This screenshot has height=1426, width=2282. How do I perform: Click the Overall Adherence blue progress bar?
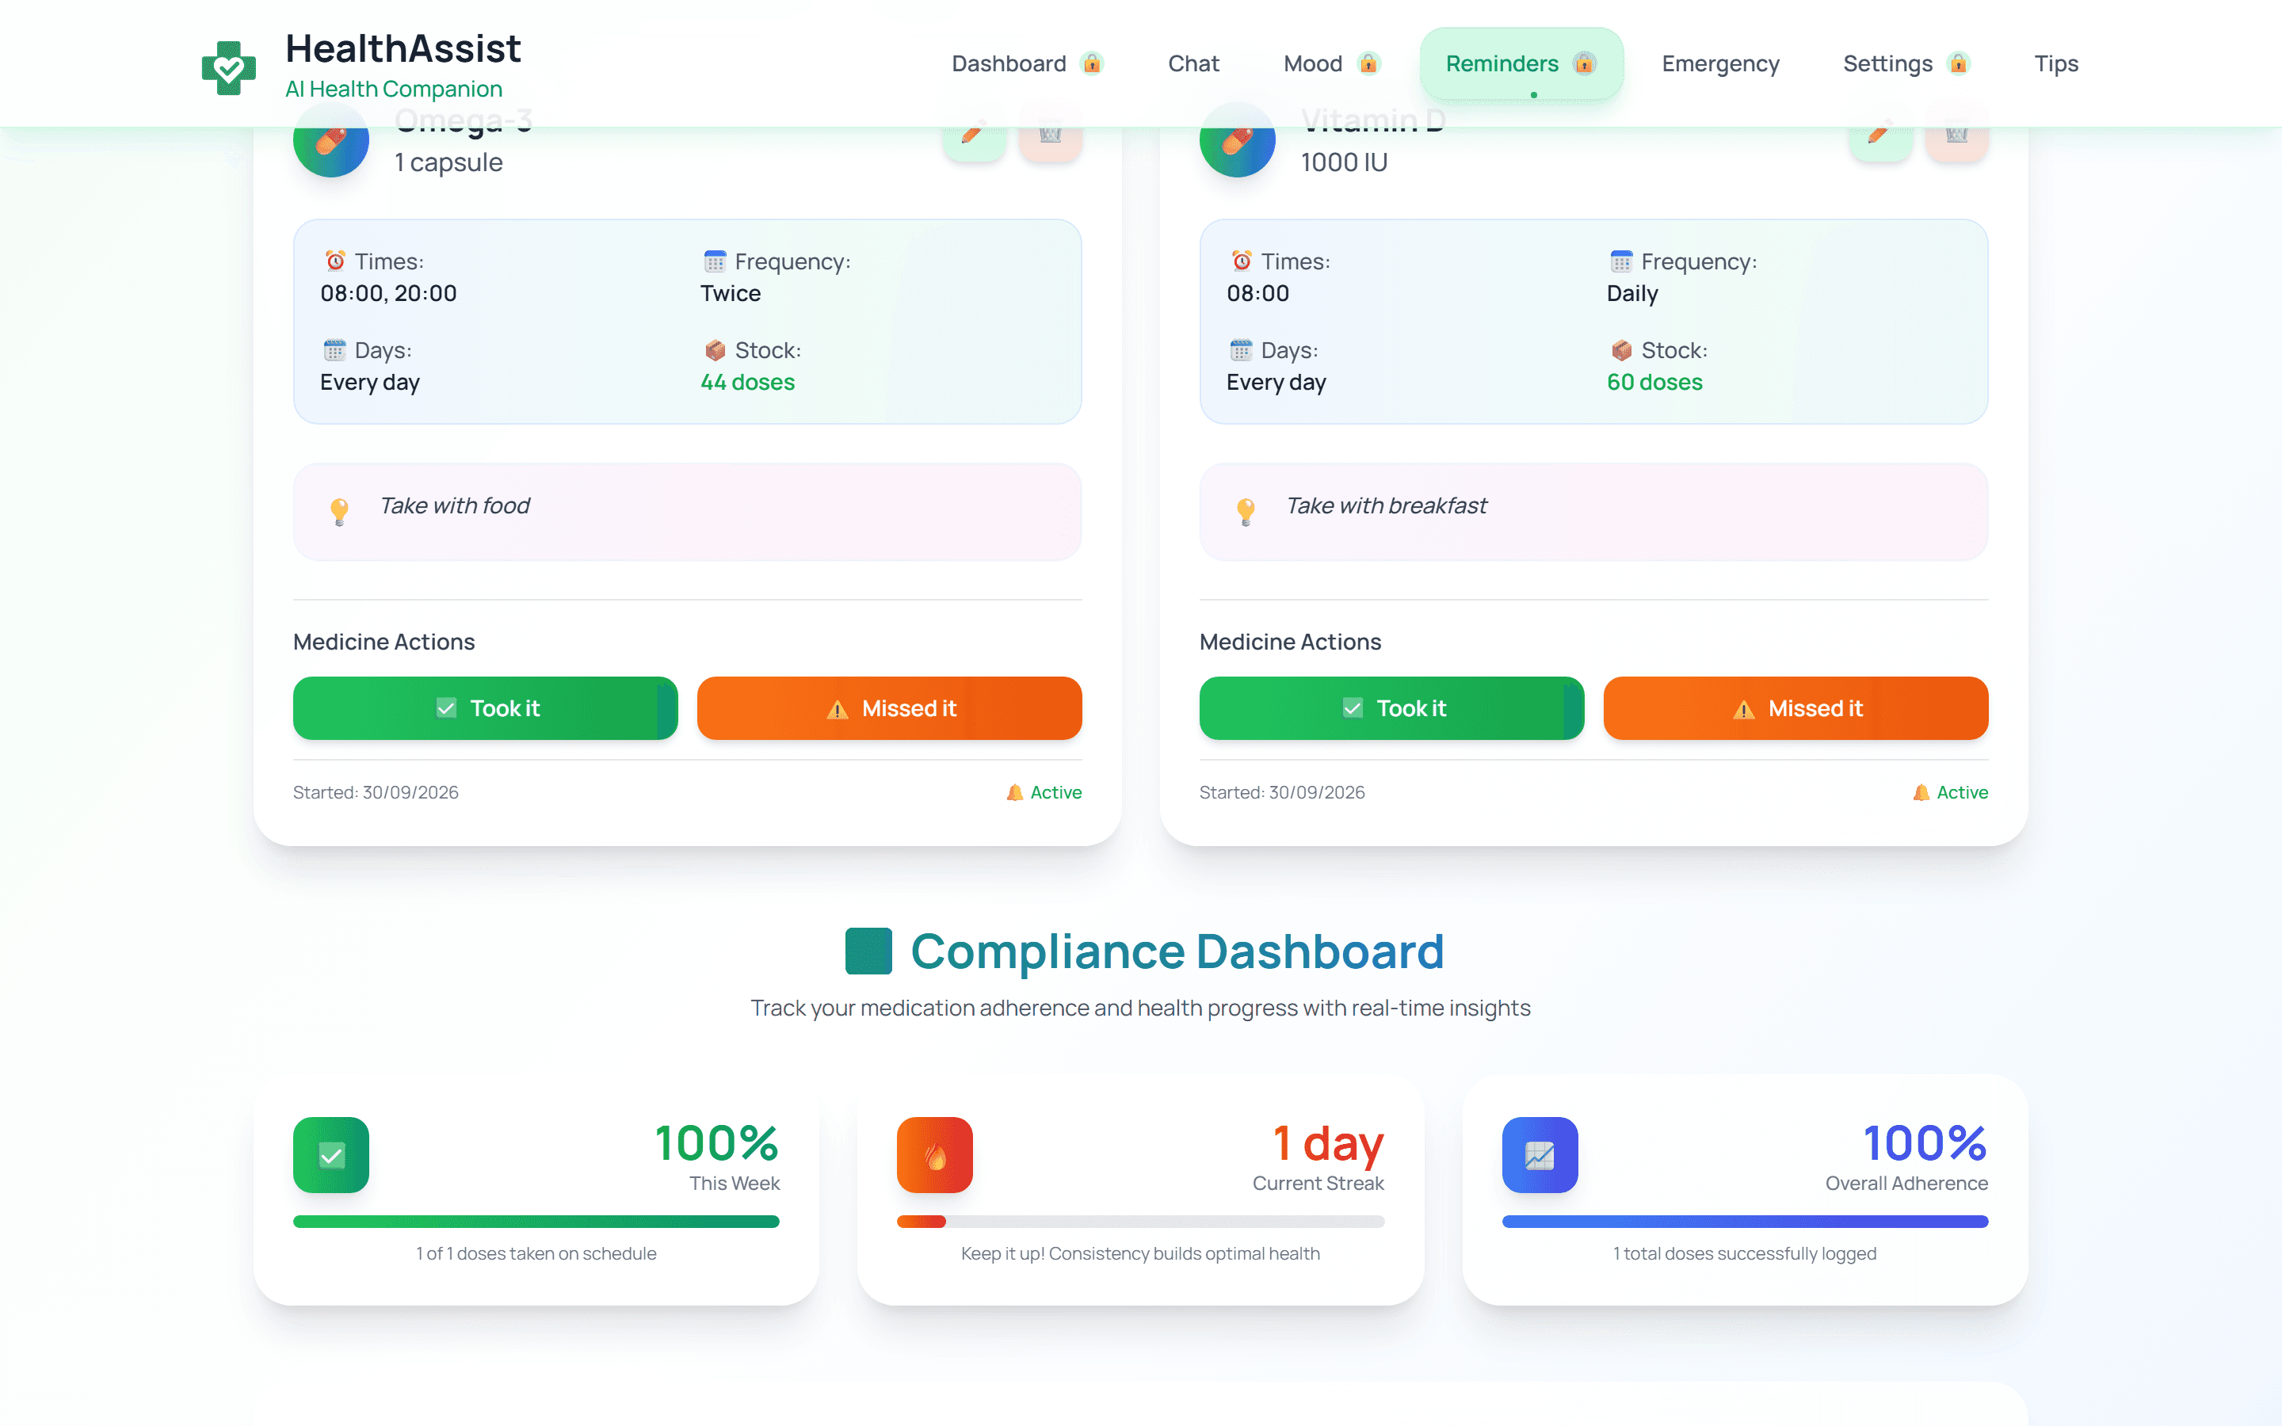point(1745,1222)
